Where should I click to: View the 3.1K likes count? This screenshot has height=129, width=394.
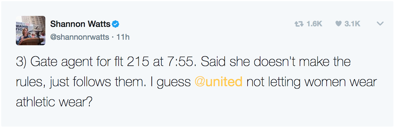click(352, 24)
